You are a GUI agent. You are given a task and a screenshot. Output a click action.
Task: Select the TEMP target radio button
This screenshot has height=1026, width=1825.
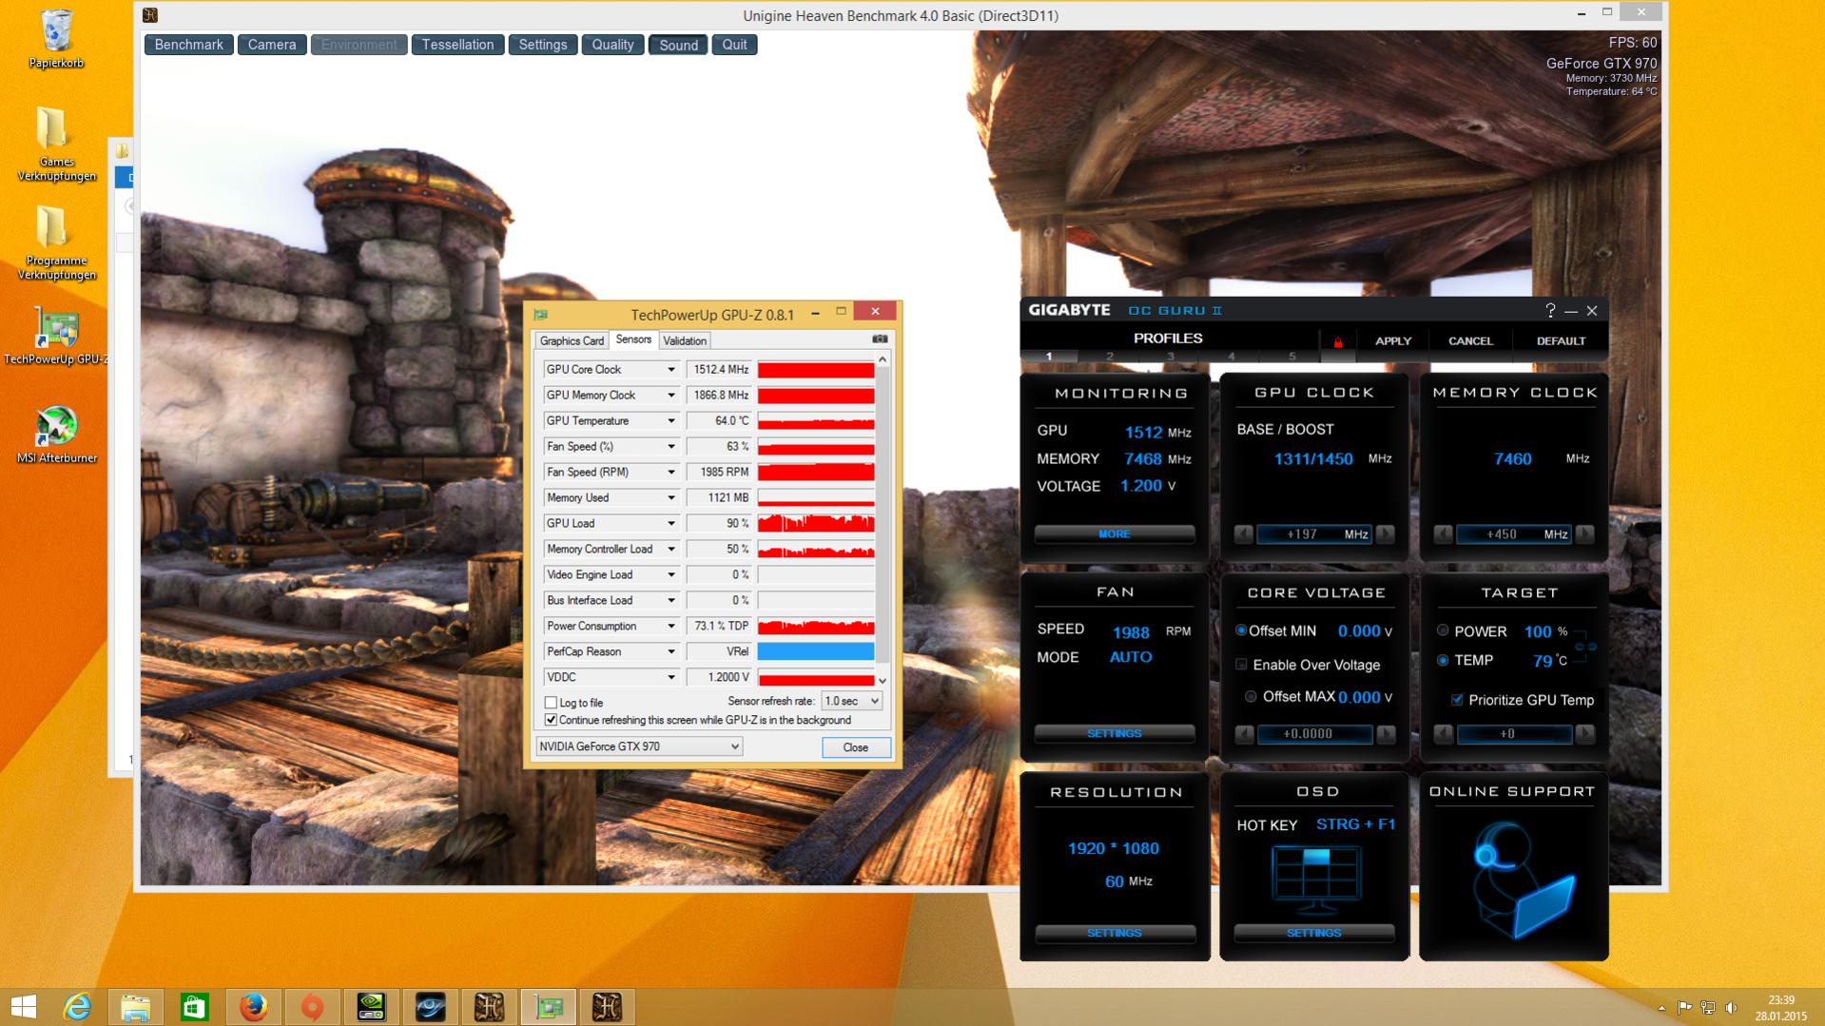coord(1443,660)
